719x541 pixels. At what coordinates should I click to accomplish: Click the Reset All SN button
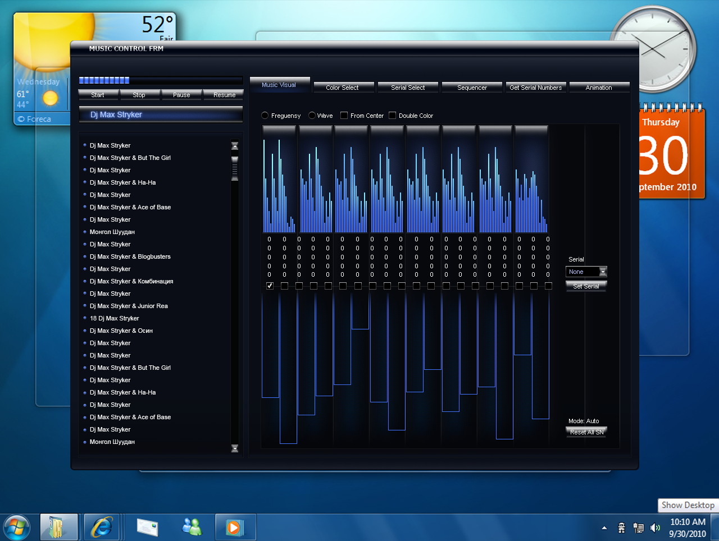pos(586,432)
